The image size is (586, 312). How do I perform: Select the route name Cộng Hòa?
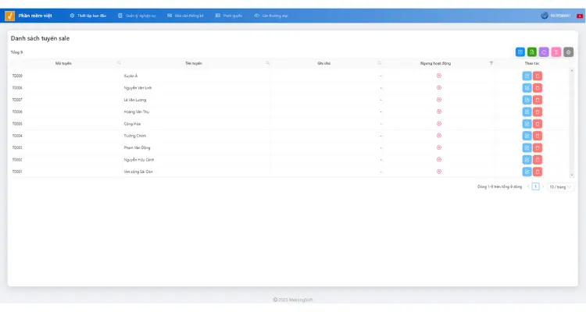pos(132,124)
